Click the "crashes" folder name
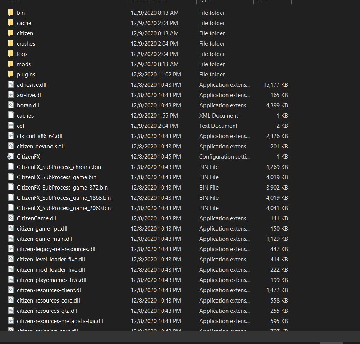The width and height of the screenshot is (360, 344). [x=26, y=44]
